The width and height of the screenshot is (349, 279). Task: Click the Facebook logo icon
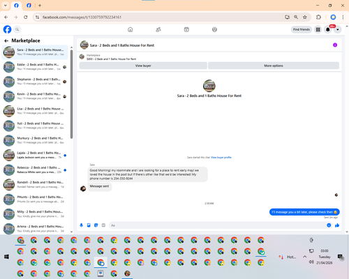7,29
